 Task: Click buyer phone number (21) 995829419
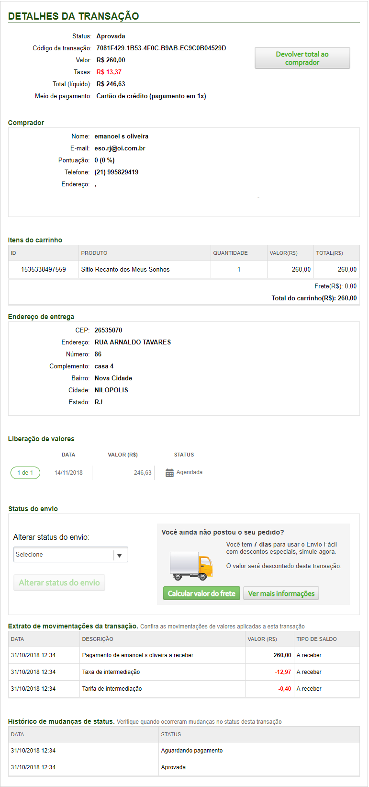[x=116, y=172]
